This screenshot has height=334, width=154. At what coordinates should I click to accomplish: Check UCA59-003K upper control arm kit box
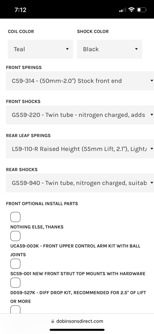(15, 236)
